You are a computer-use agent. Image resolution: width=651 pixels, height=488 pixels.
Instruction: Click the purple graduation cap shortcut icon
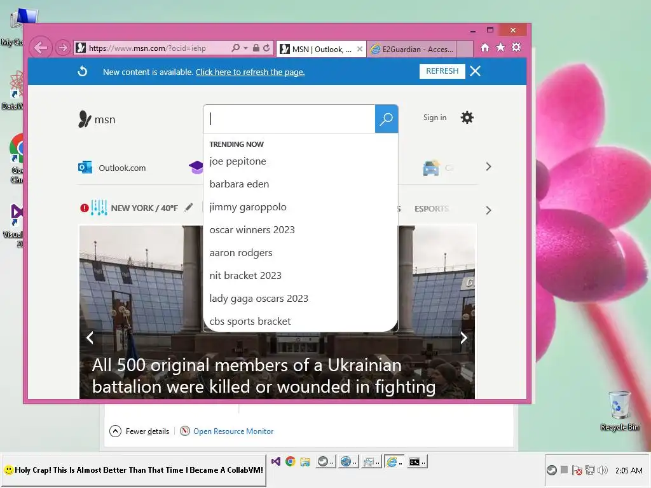pyautogui.click(x=196, y=168)
